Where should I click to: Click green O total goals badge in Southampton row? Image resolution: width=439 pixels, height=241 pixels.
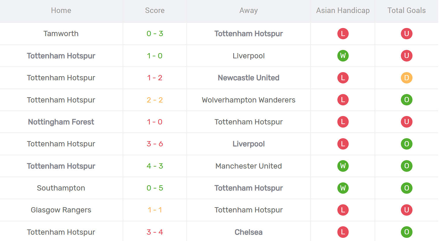coord(406,188)
